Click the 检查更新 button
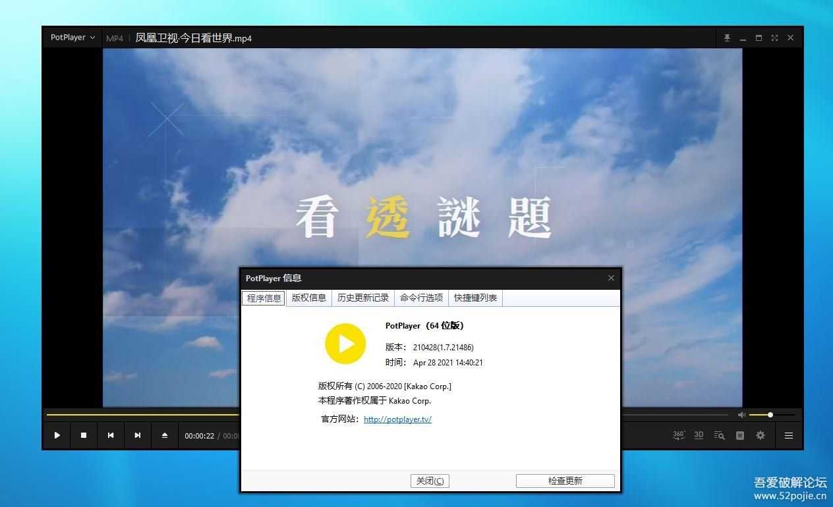This screenshot has height=507, width=833. pos(565,481)
